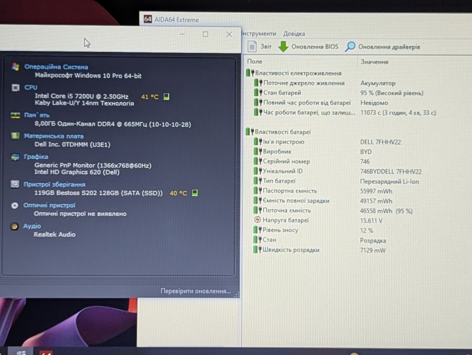Screen dimensions: 472x355
Task: Click the AIDA64 Extreme title bar logo
Action: point(147,19)
